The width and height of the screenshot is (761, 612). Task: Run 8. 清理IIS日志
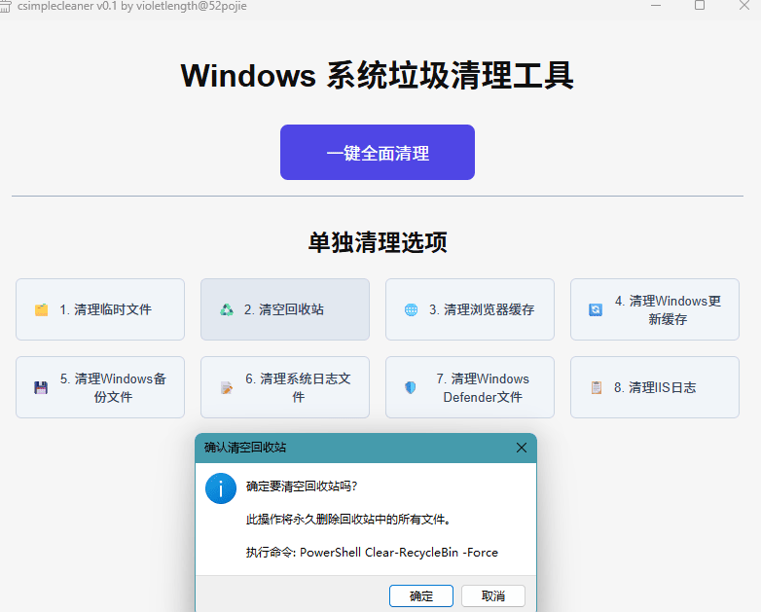655,387
